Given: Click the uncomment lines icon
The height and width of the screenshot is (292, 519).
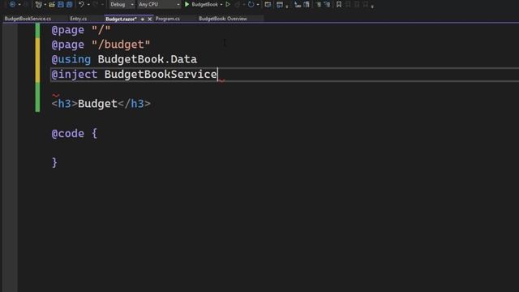Looking at the screenshot, I should [327, 4].
